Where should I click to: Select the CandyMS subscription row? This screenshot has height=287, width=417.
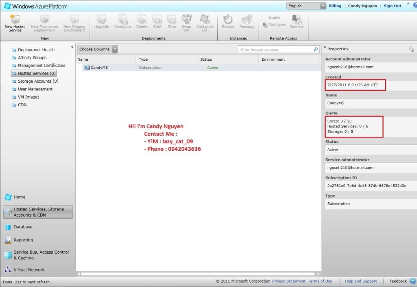(202, 68)
